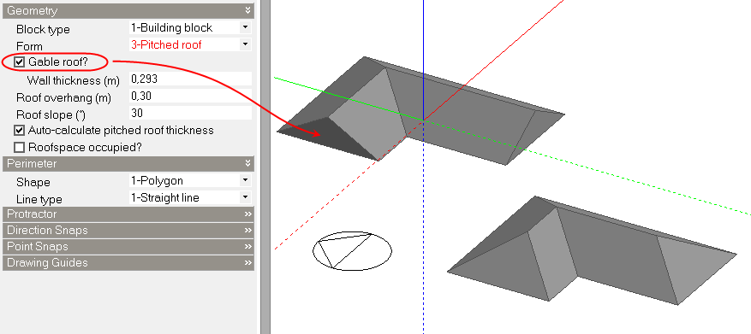The width and height of the screenshot is (751, 334).
Task: Collapse the Geometry section
Action: pyautogui.click(x=247, y=10)
